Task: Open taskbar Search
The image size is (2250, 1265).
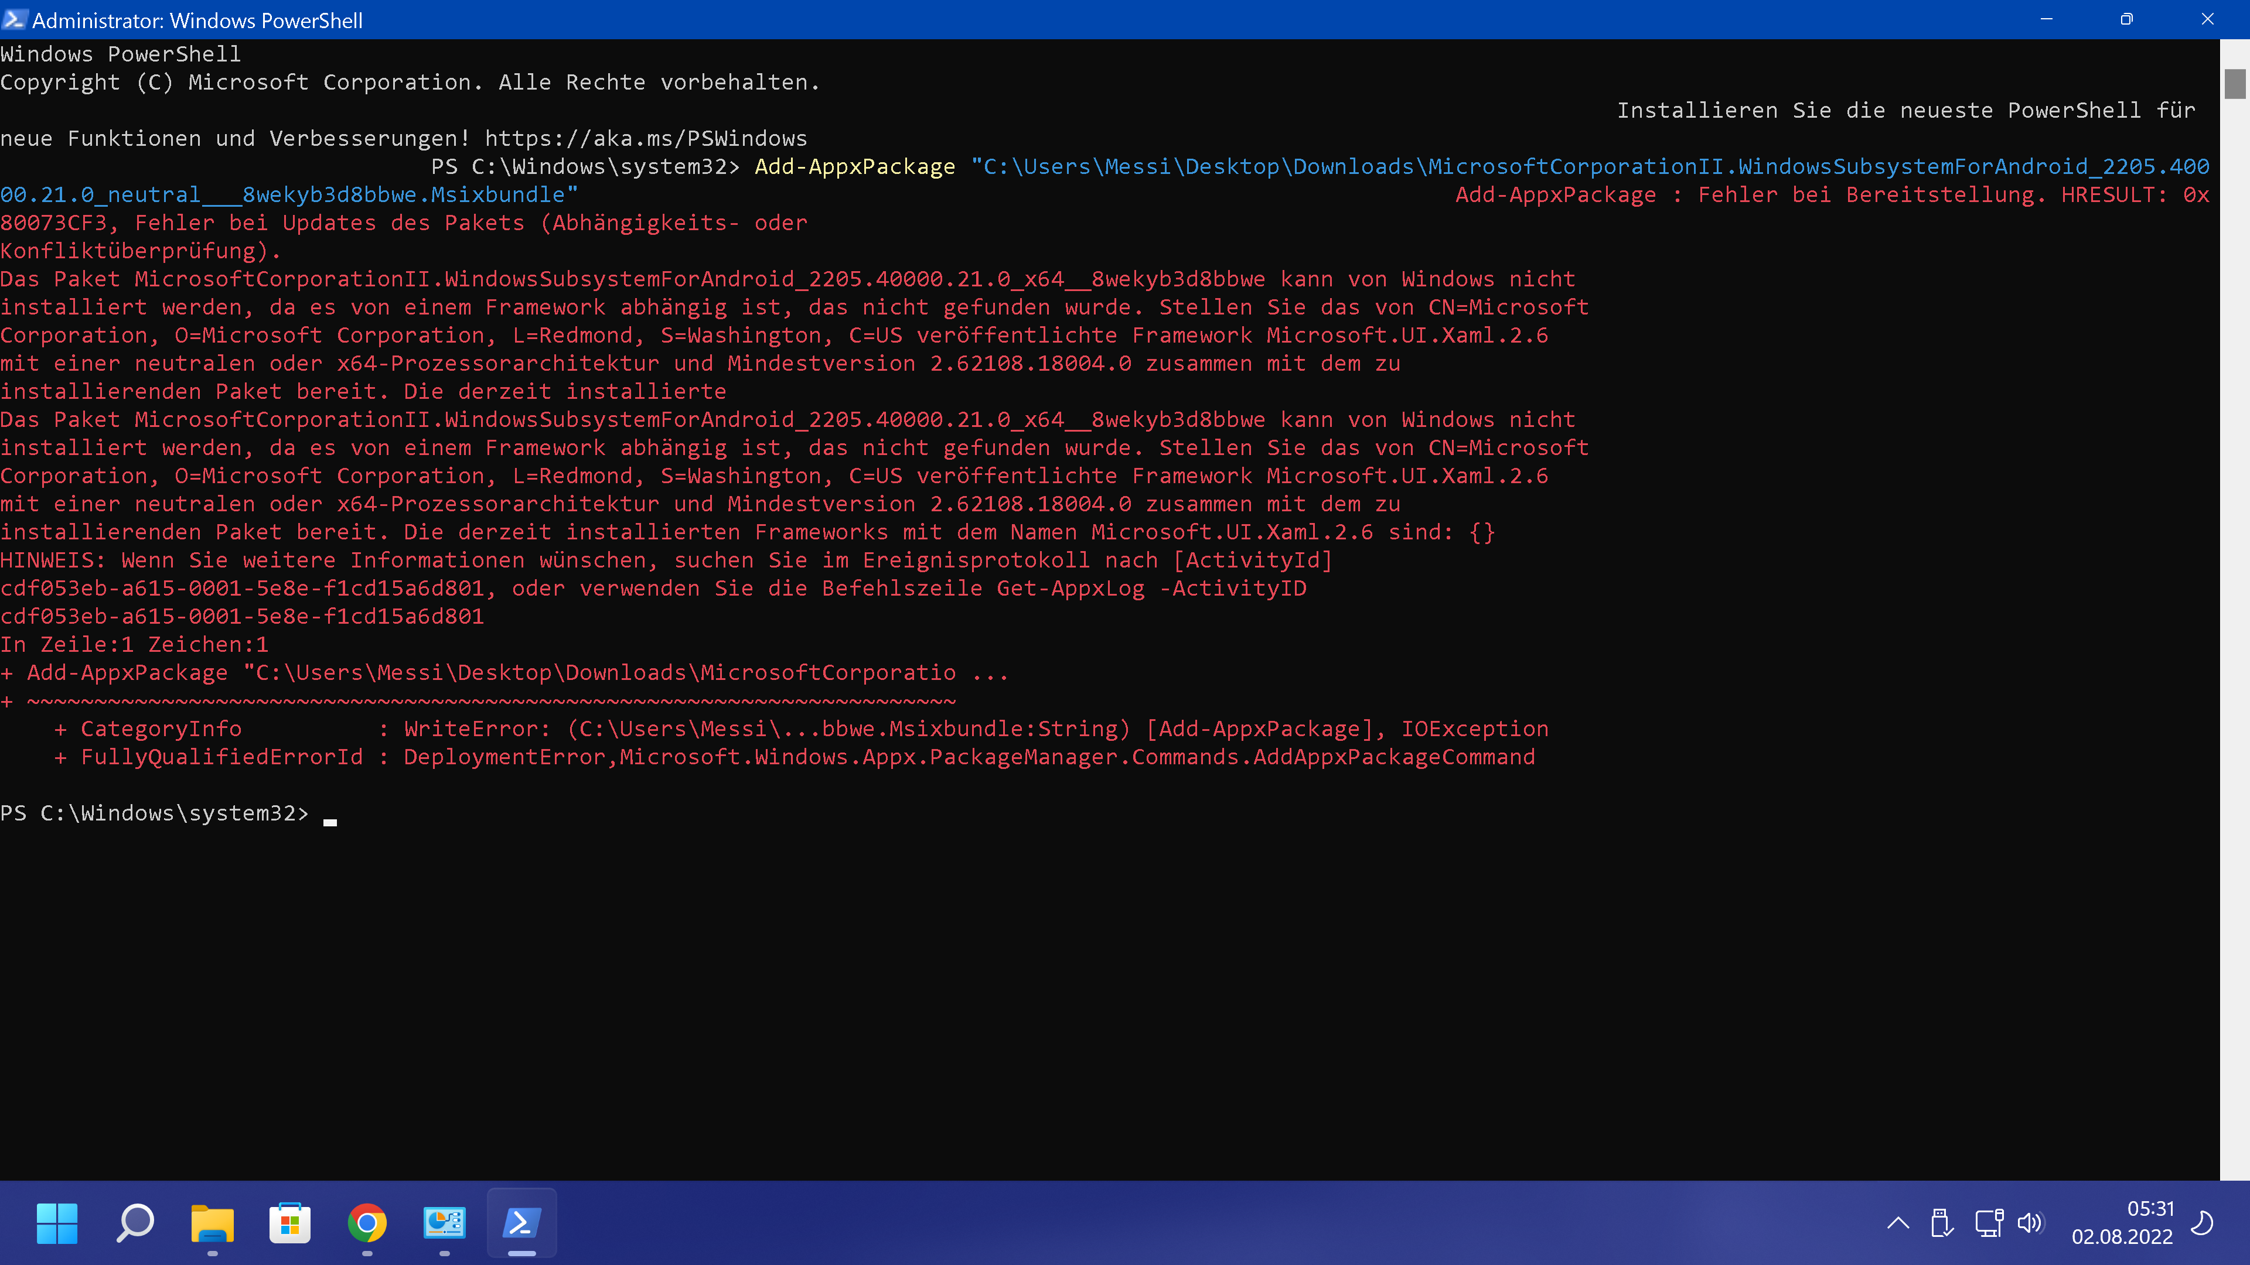Action: coord(135,1222)
